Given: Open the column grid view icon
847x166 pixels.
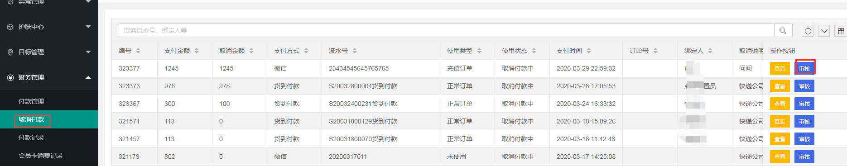Looking at the screenshot, I should pos(841,31).
